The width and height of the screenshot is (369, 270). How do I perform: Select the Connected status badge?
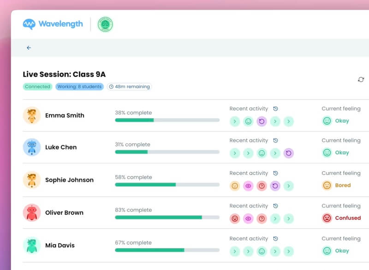tap(37, 86)
